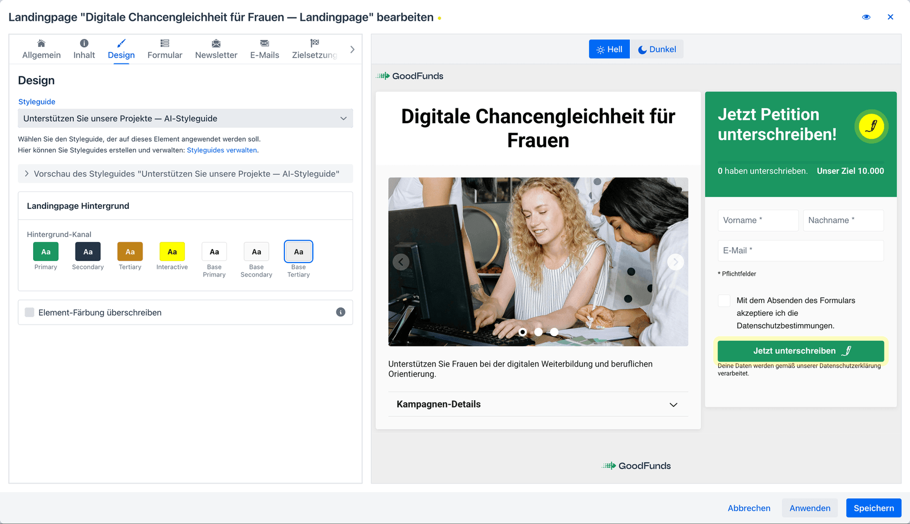Open the Formular tab
Viewport: 910px width, 524px height.
164,49
